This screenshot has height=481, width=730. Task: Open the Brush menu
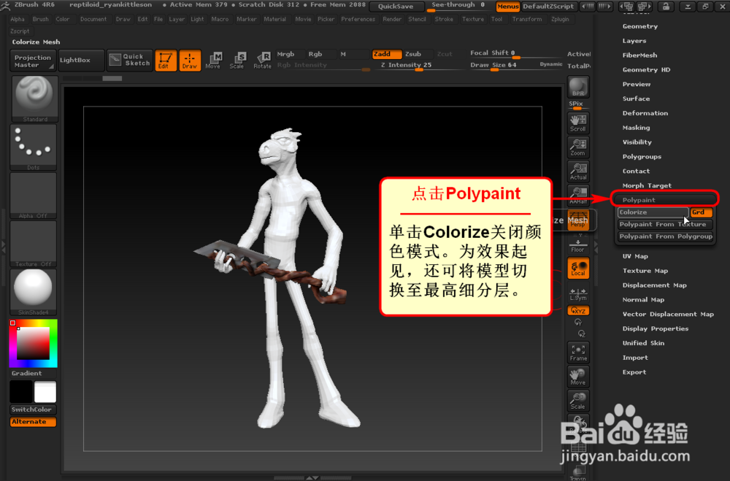point(40,19)
